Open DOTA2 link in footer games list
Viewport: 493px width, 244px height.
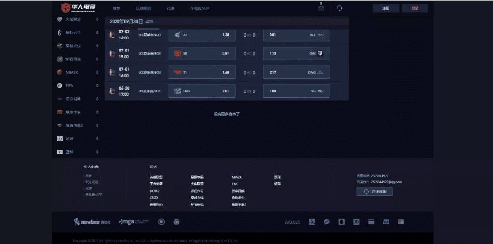pyautogui.click(x=155, y=191)
